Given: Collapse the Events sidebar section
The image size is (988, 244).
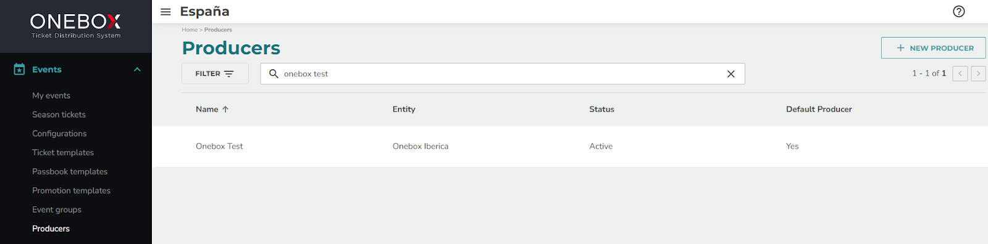Looking at the screenshot, I should tap(137, 70).
